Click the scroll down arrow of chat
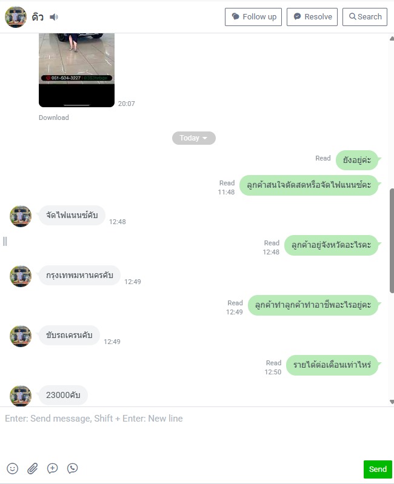The height and width of the screenshot is (484, 394). click(392, 402)
